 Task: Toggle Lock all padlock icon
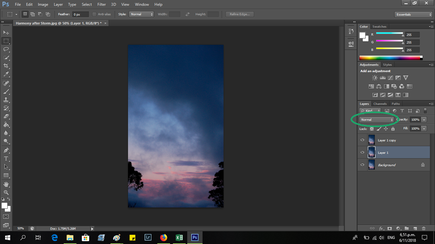point(393,129)
